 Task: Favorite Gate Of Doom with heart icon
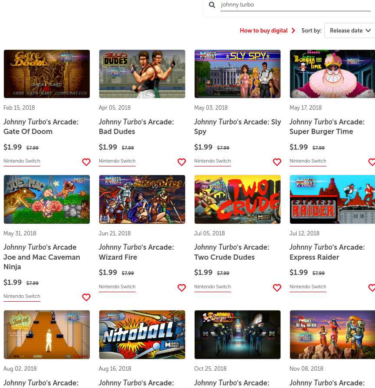(x=86, y=162)
